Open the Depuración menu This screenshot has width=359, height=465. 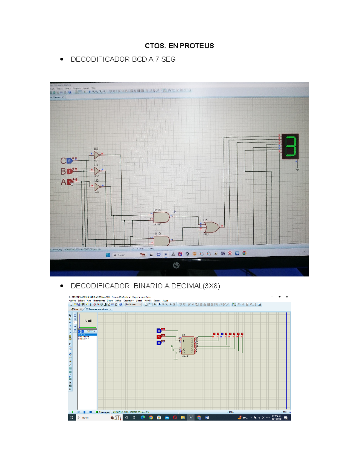click(x=129, y=301)
